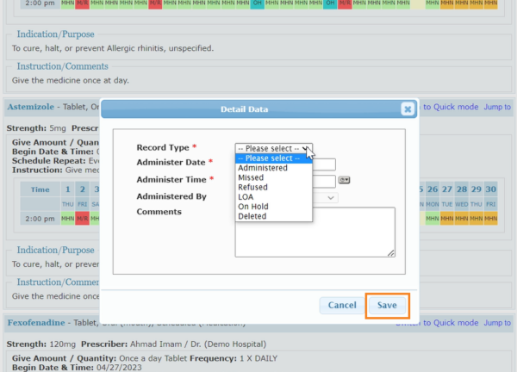Collapse the Record Type dropdown

(x=274, y=148)
